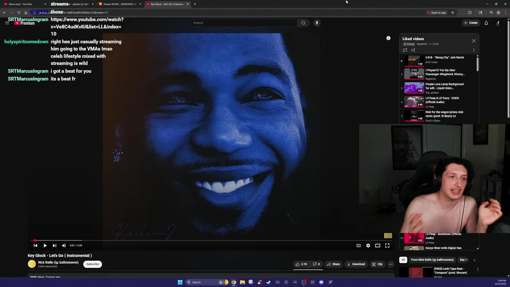510x287 pixels.
Task: Click Open in app in address bar
Action: pos(437,12)
